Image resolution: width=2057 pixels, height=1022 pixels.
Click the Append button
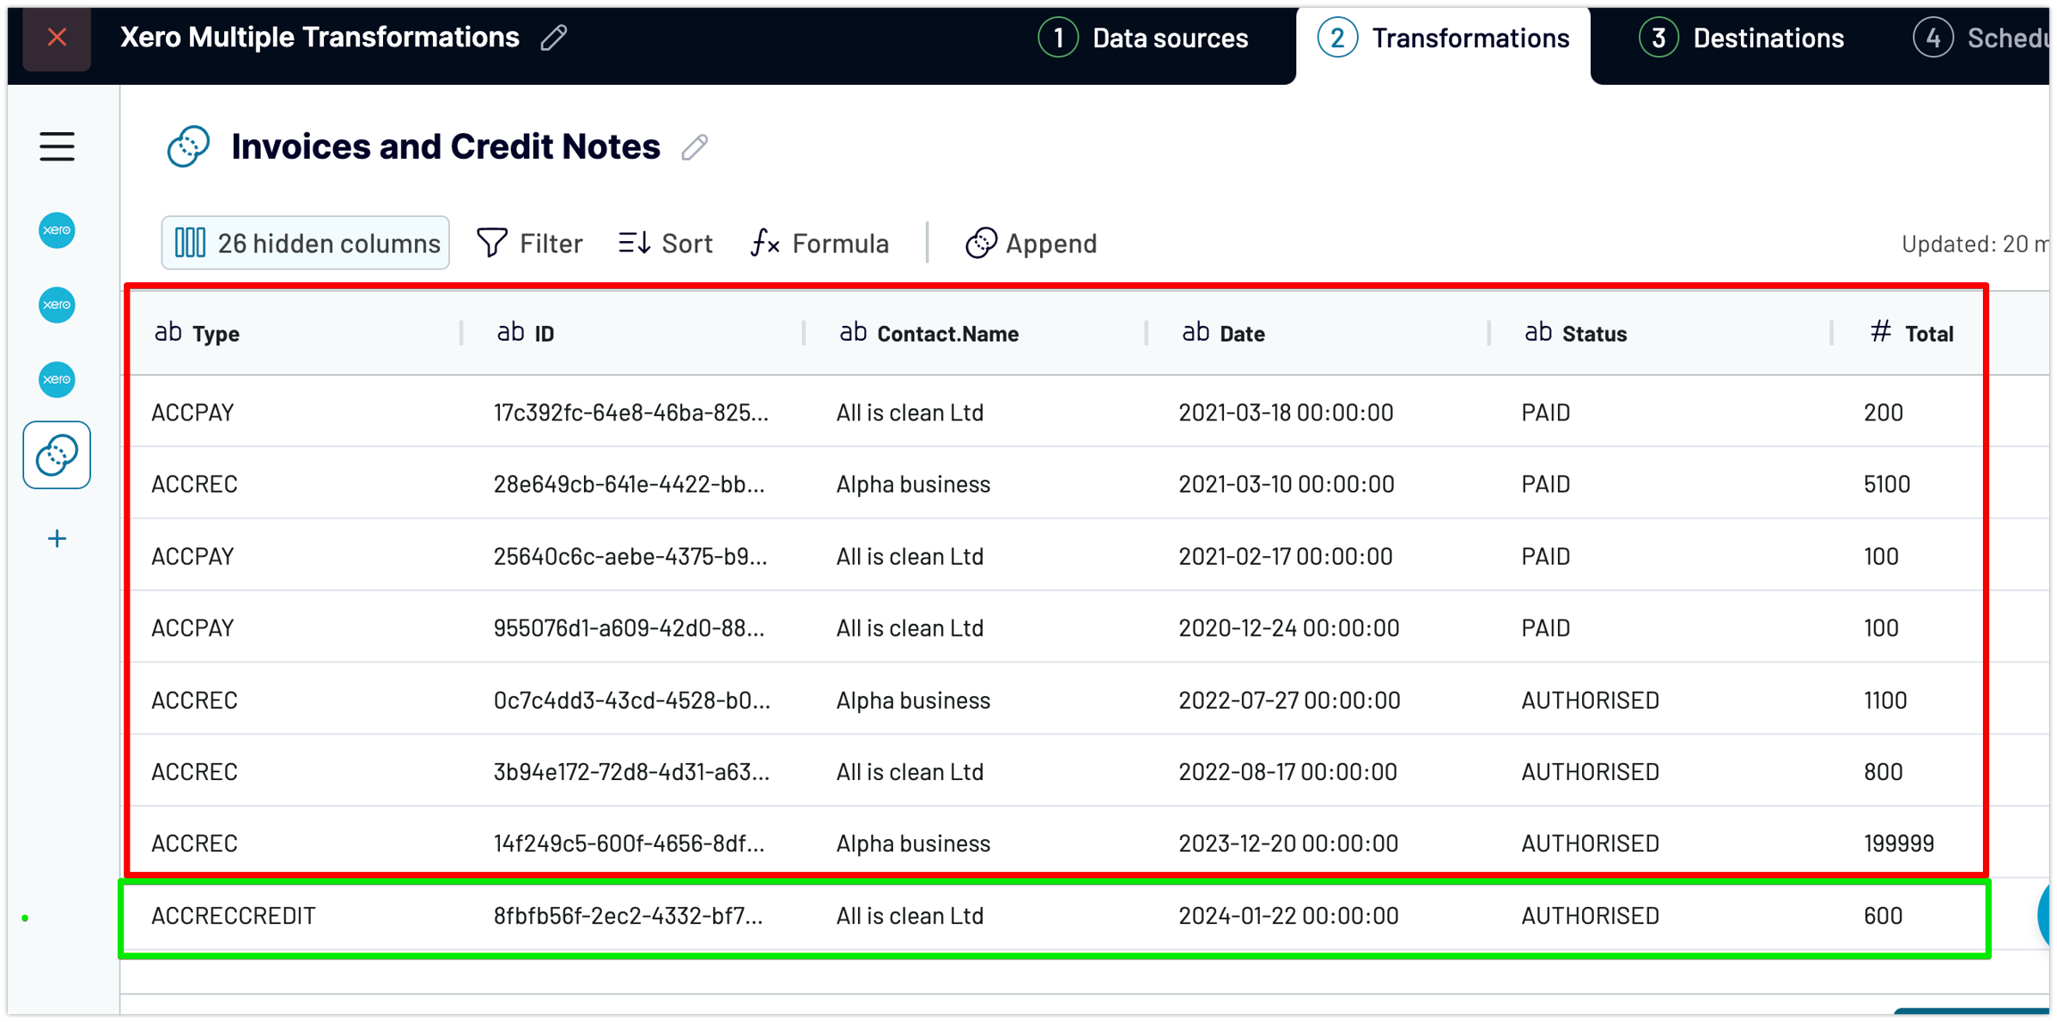click(1031, 243)
